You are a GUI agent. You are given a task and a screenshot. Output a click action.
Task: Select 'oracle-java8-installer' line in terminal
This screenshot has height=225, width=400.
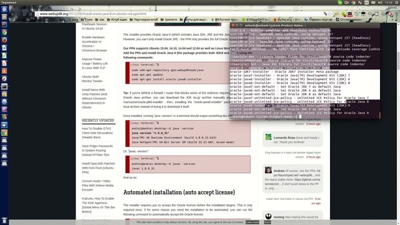(290, 83)
